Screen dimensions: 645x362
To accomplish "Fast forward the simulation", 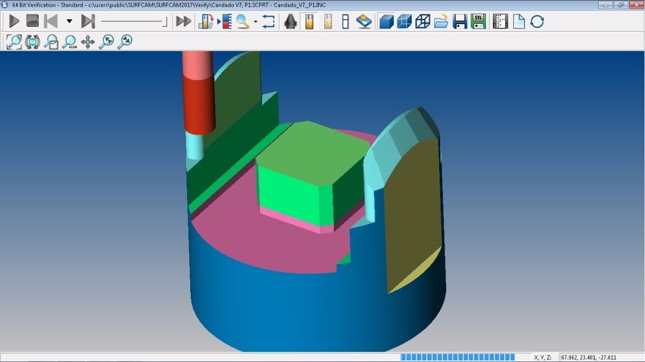I will pyautogui.click(x=184, y=23).
